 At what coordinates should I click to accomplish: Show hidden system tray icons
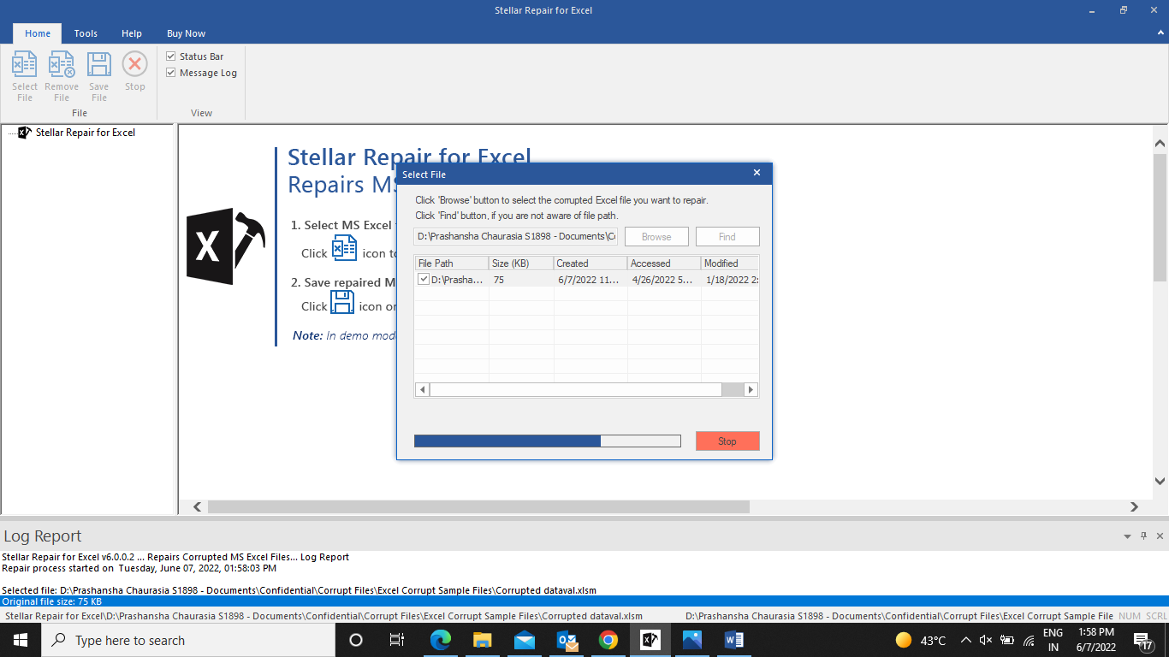966,640
